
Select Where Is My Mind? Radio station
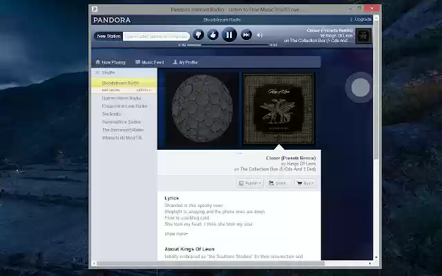pyautogui.click(x=122, y=138)
